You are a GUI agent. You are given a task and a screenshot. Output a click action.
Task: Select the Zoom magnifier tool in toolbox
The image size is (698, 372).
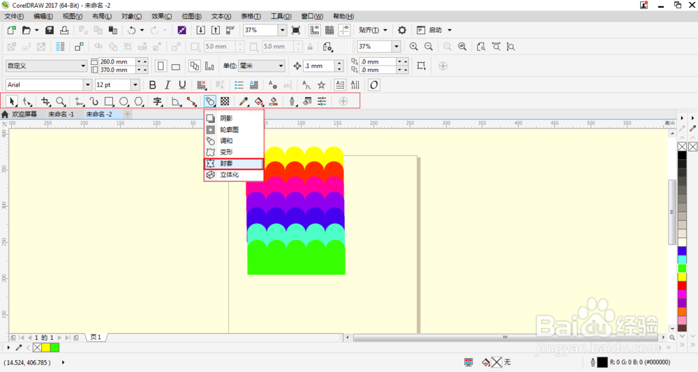click(x=61, y=101)
